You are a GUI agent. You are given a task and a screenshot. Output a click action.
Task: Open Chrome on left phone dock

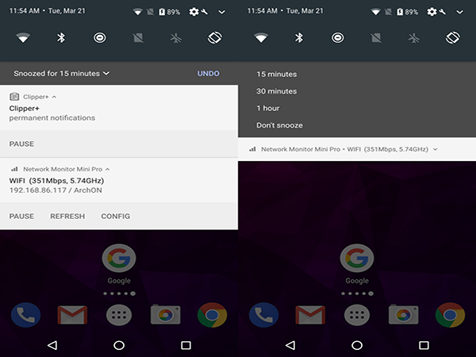[212, 315]
